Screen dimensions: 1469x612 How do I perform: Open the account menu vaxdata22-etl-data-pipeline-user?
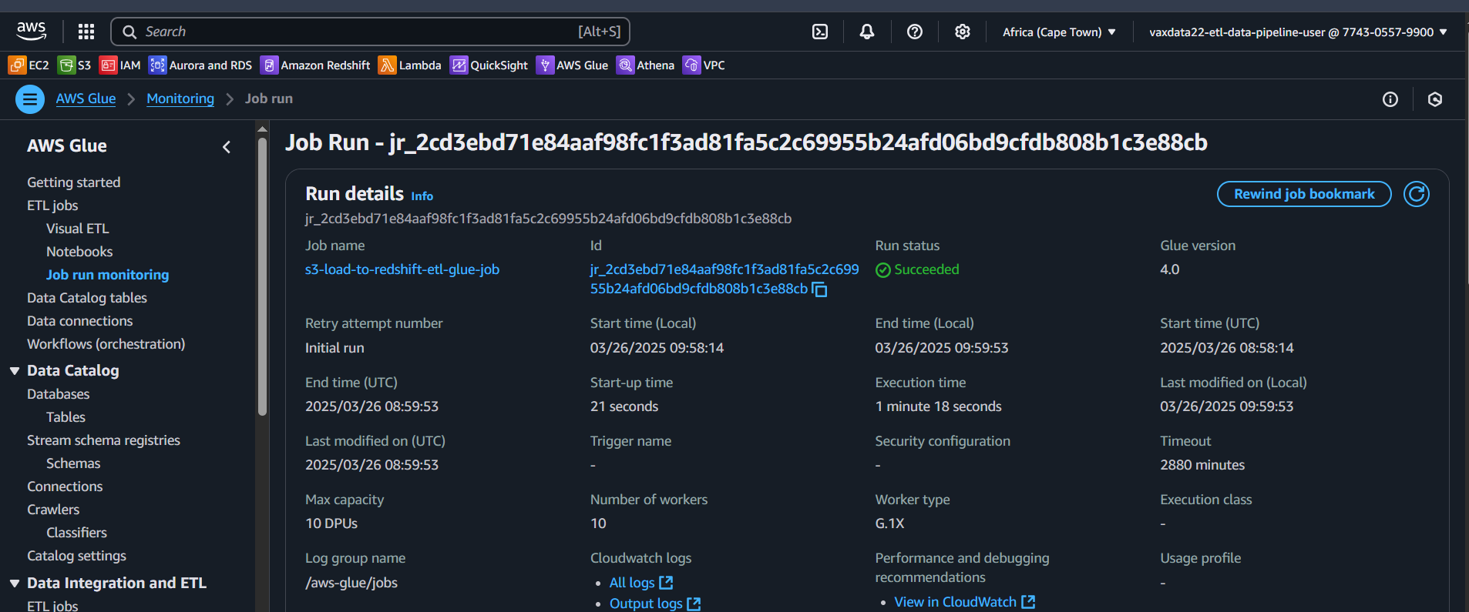coord(1298,32)
